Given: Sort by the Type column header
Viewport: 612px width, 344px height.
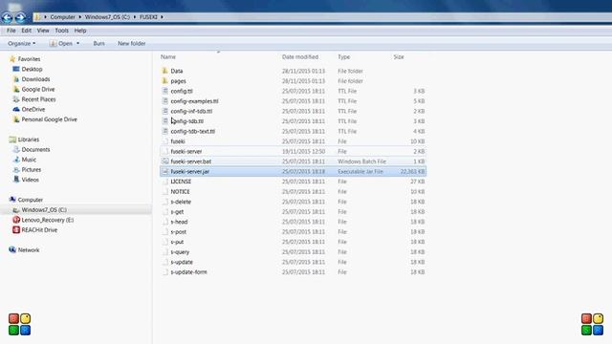Looking at the screenshot, I should point(344,57).
